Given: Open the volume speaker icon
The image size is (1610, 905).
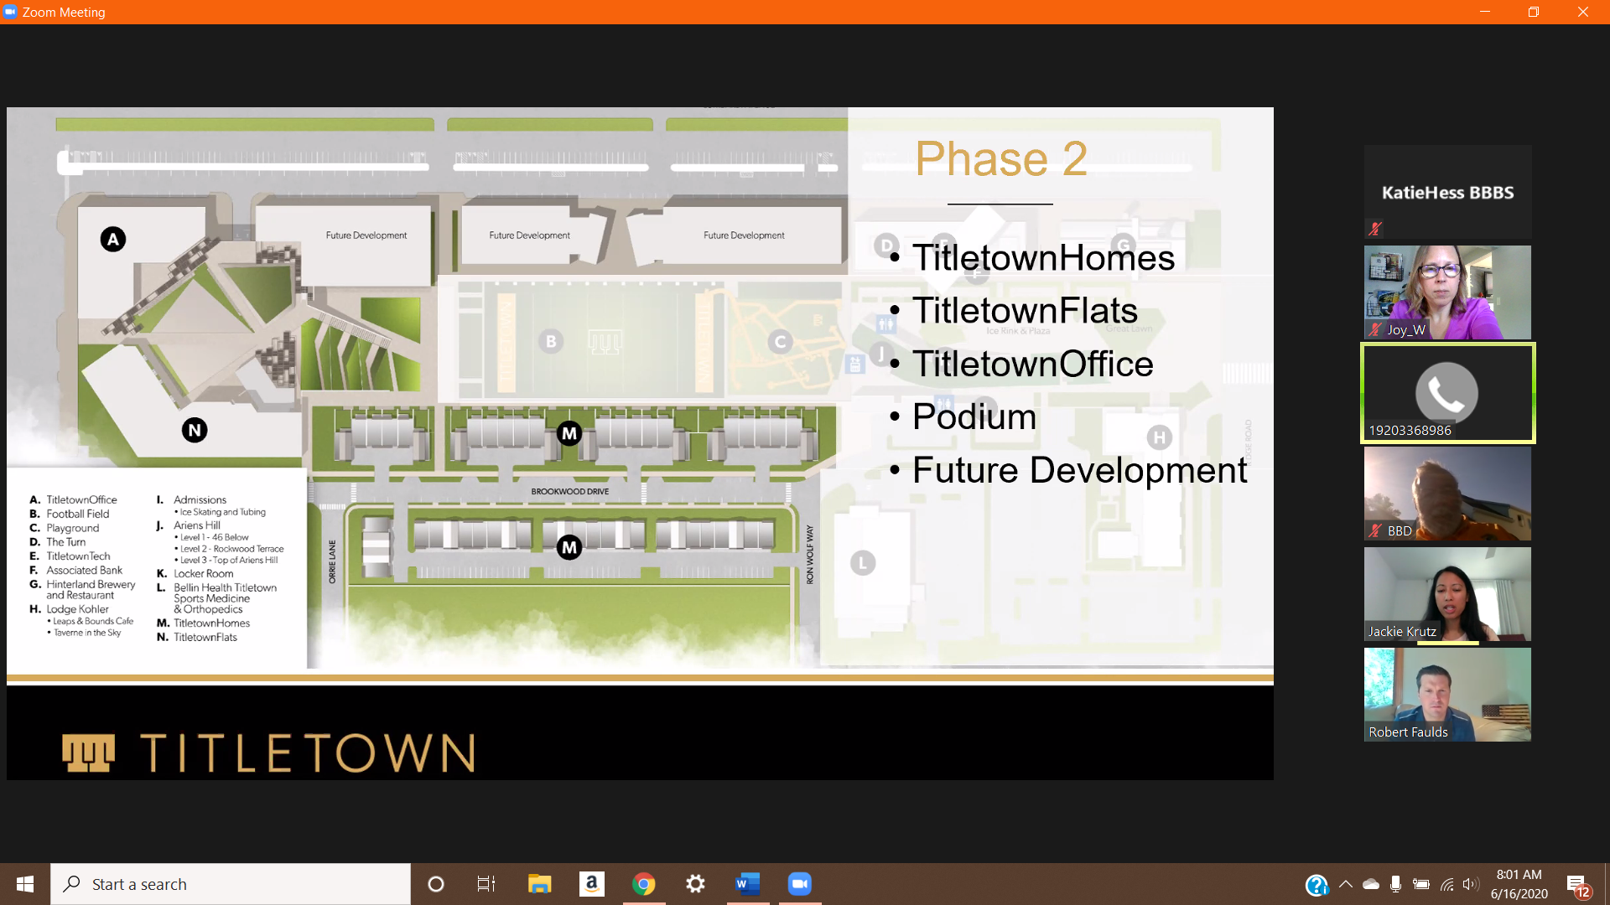Looking at the screenshot, I should click(x=1470, y=884).
